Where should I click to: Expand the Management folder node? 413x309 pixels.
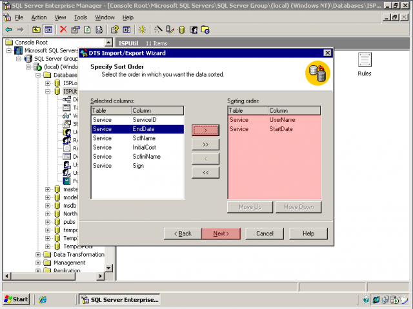click(38, 263)
